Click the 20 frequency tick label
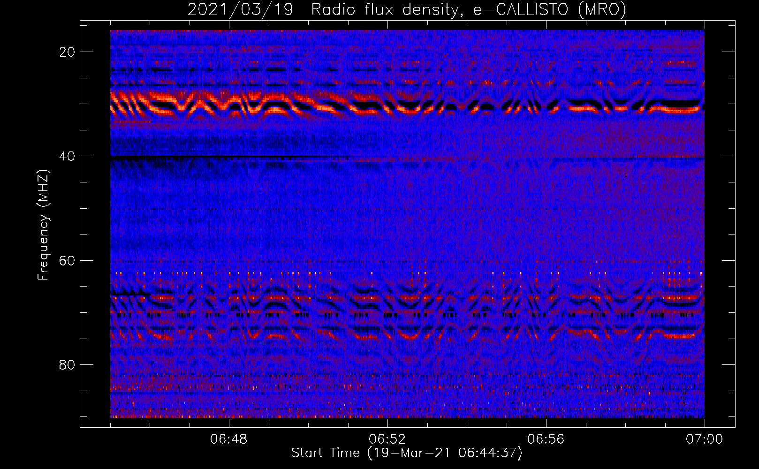The image size is (759, 469). 67,52
